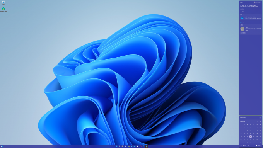263x148 pixels.
Task: Open the taskbar Search icon
Action: [x=120, y=146]
